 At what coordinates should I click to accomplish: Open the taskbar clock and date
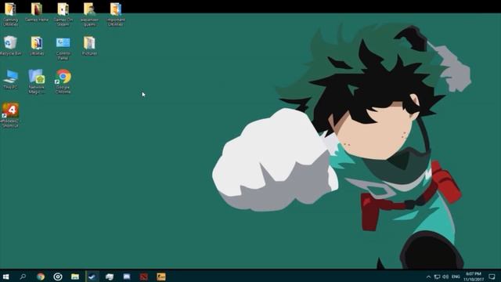[x=474, y=277]
